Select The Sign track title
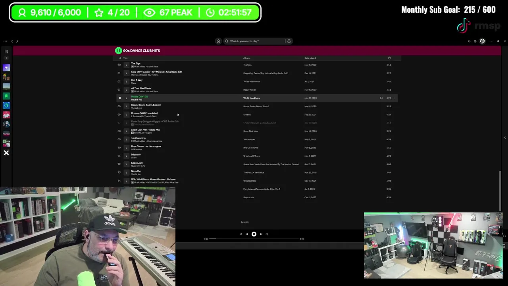Image resolution: width=508 pixels, height=286 pixels. click(x=136, y=64)
